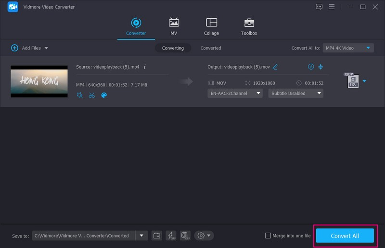Click the output info circle icon

311,67
